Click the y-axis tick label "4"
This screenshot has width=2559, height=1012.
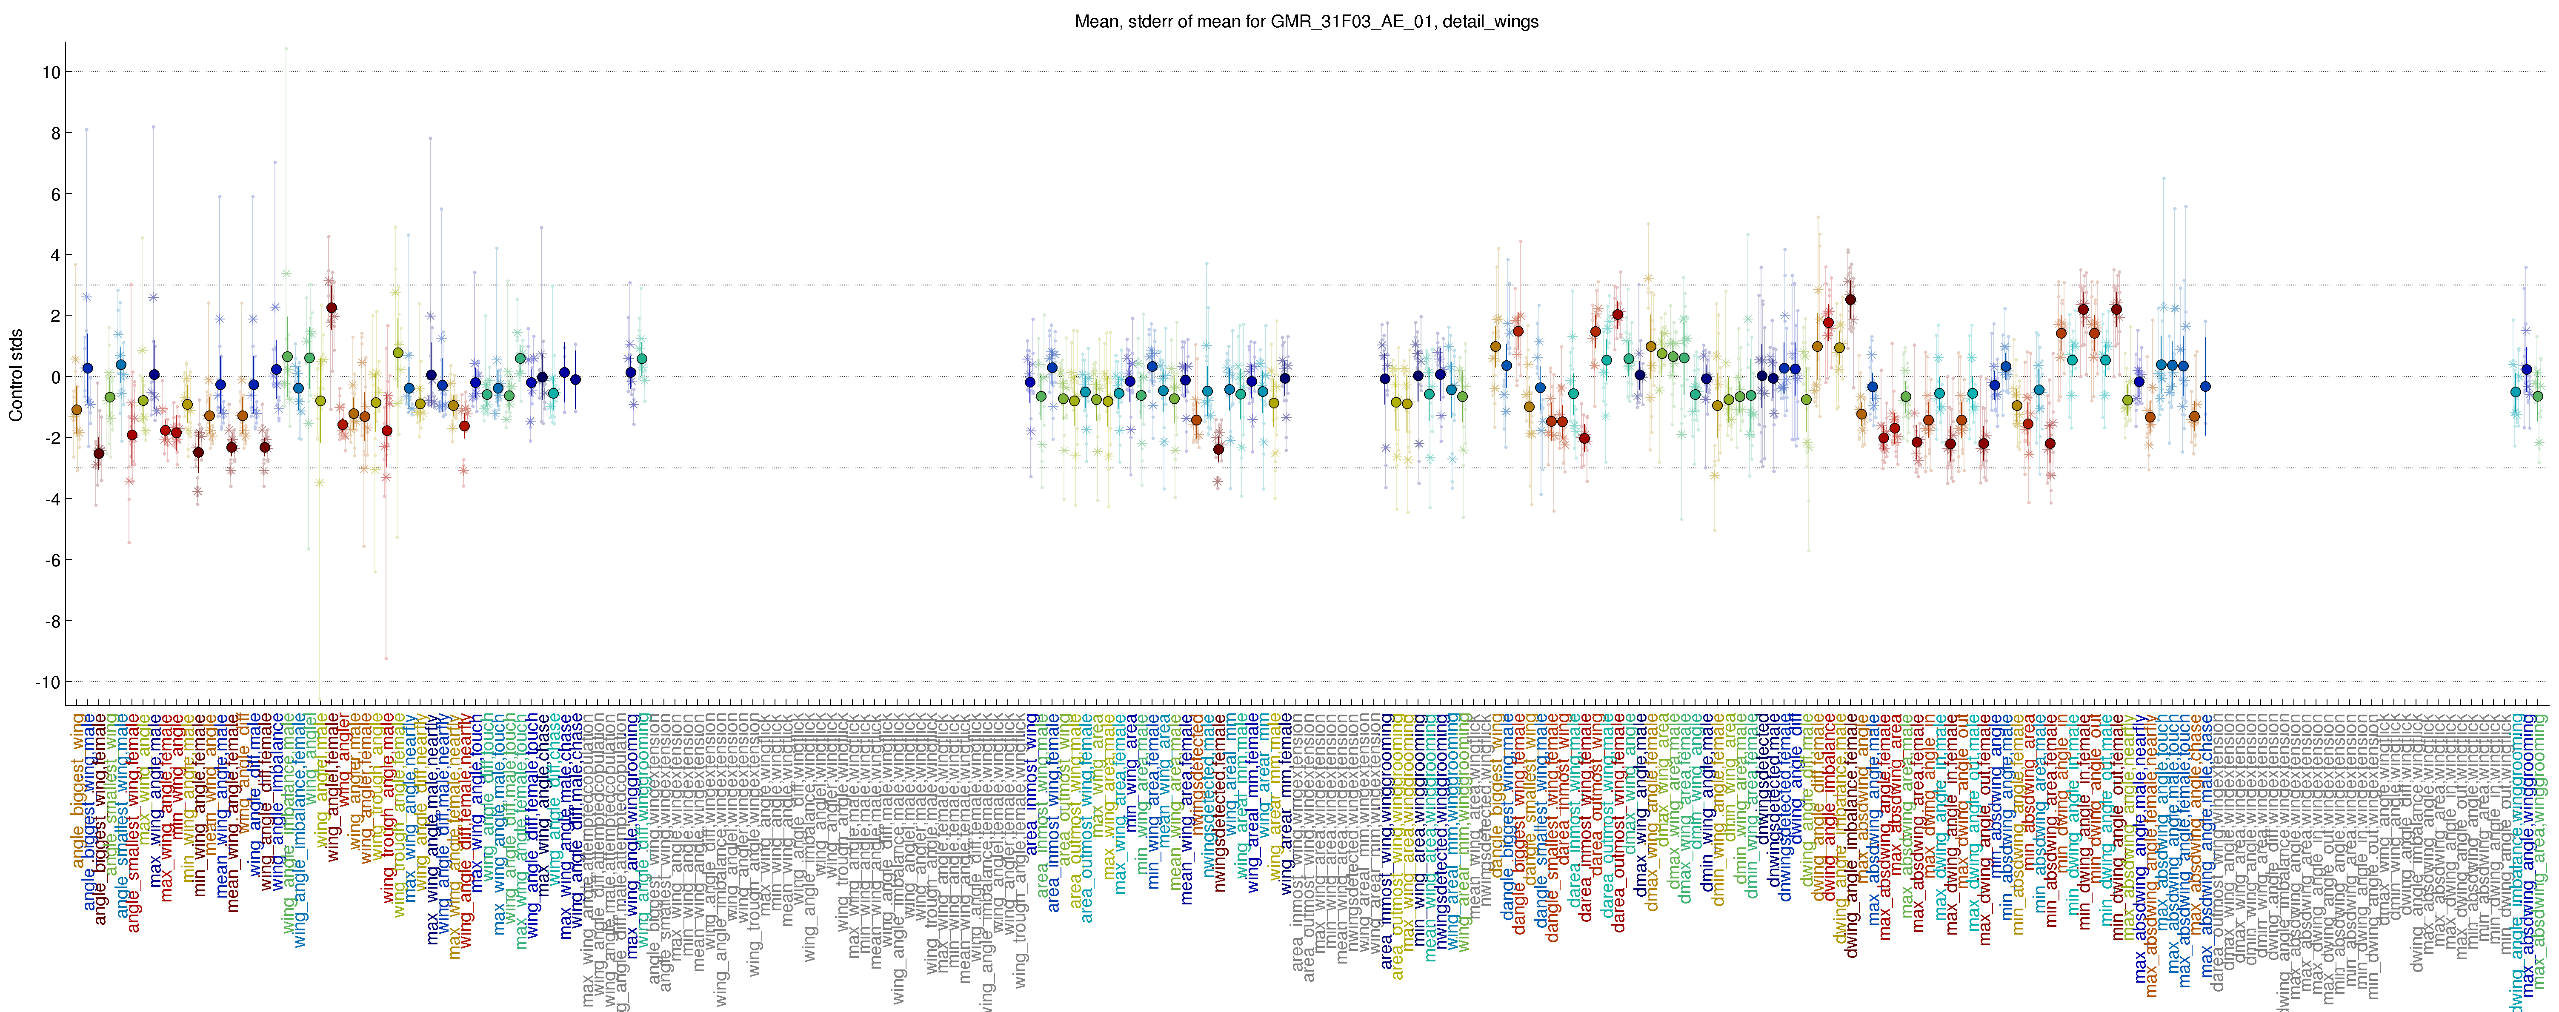pos(56,255)
